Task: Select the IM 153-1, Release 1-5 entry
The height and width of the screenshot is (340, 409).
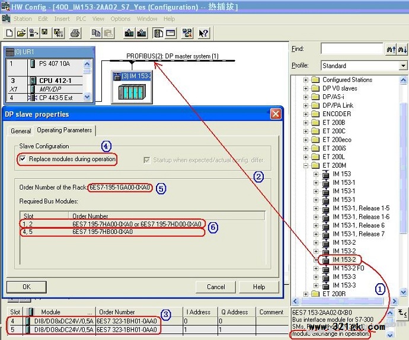Action: [361, 208]
